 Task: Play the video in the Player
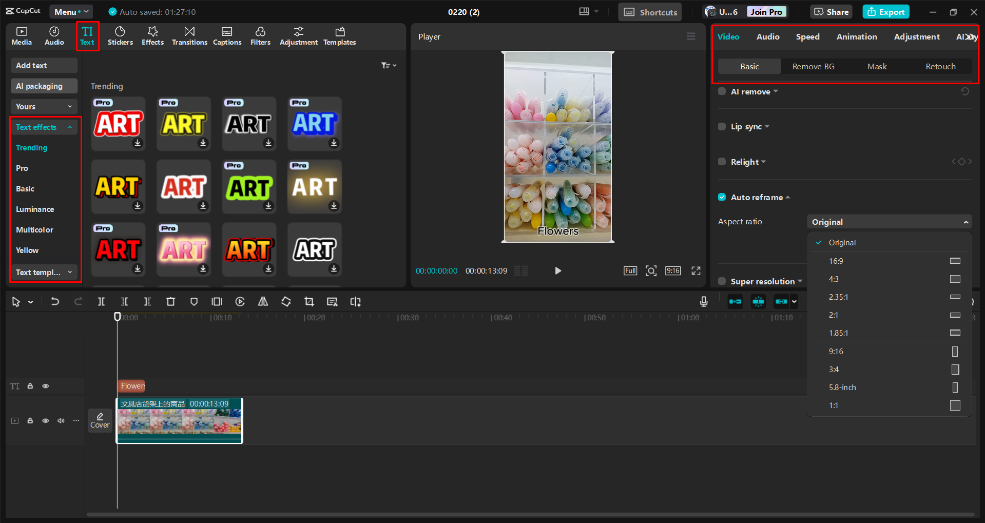(557, 270)
